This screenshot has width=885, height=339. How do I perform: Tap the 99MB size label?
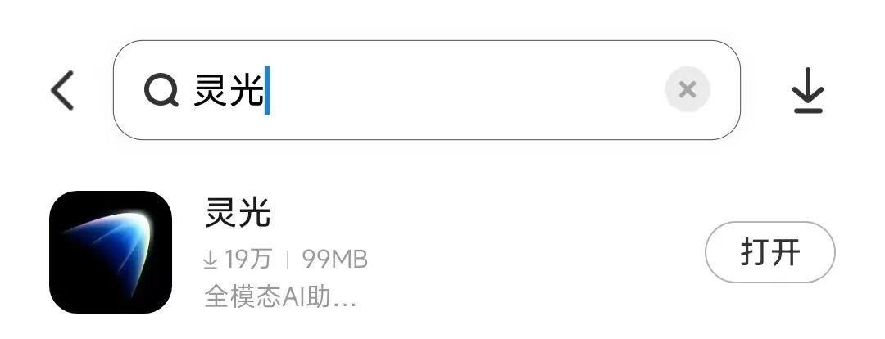click(x=334, y=260)
